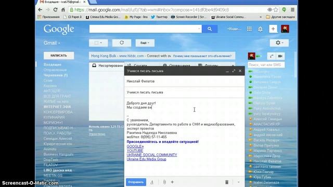Discard the draft with the trash icon
333x187 pixels.
pos(227,182)
